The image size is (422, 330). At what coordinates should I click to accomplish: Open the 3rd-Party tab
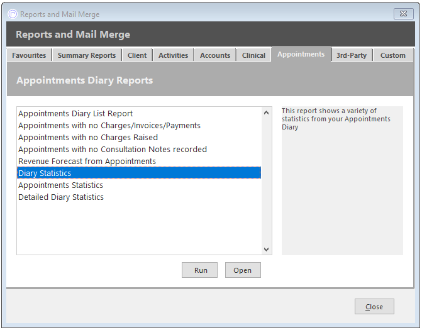(352, 55)
